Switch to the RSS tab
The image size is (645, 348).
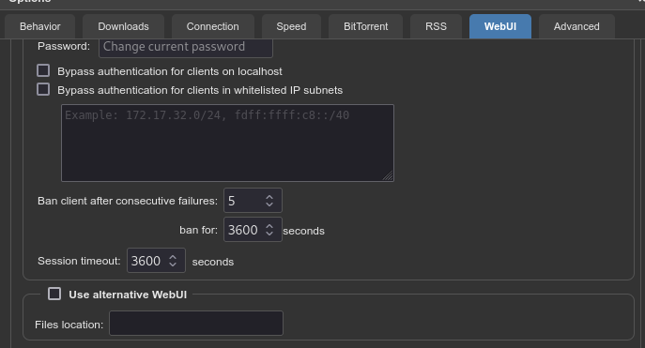coord(436,26)
